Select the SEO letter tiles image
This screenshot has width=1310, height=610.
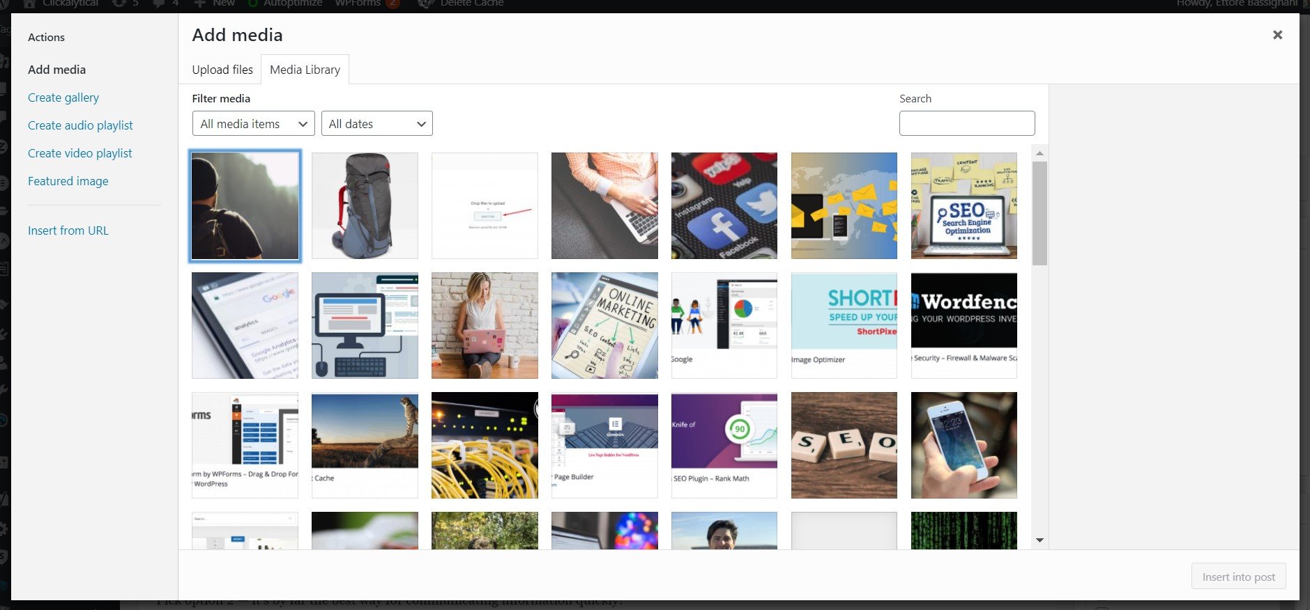[x=844, y=445]
